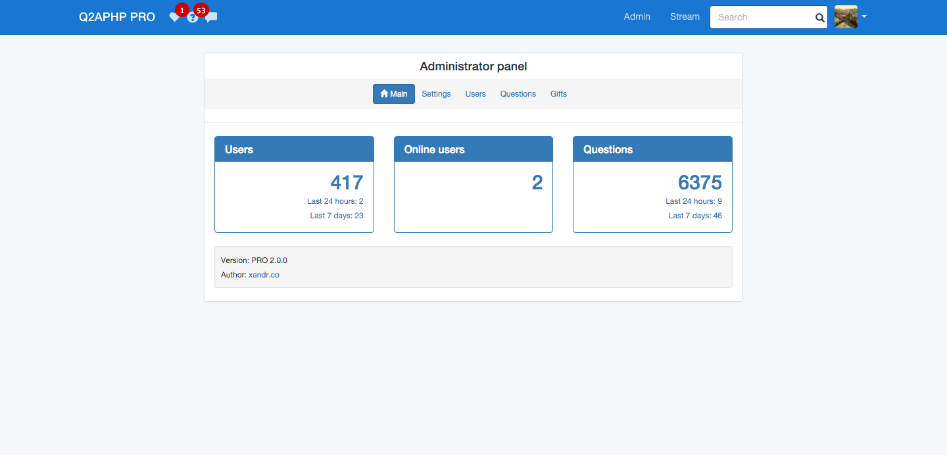
Task: Visit the xandr.co author link
Action: click(264, 275)
